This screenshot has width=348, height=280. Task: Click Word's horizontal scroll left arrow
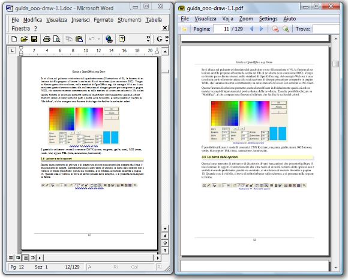click(x=40, y=258)
